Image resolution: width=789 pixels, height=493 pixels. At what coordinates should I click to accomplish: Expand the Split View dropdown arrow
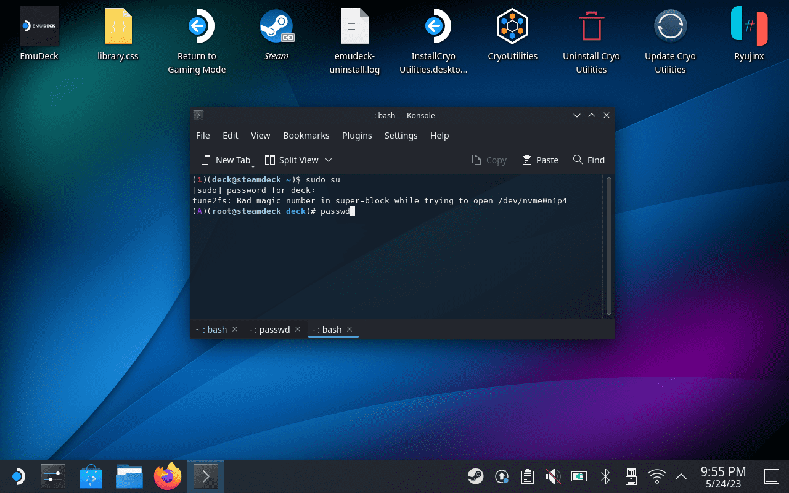(329, 160)
